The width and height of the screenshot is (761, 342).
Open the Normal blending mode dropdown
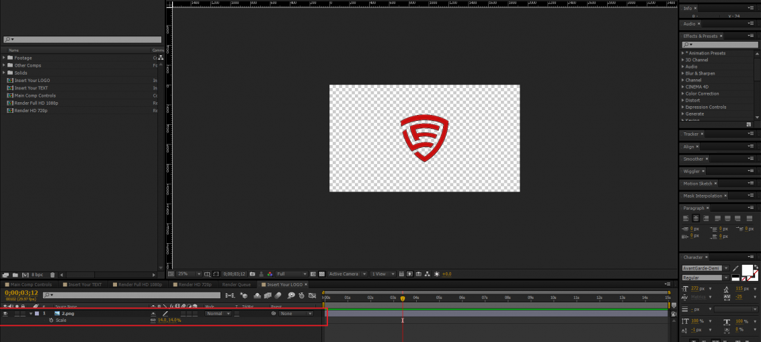point(218,313)
